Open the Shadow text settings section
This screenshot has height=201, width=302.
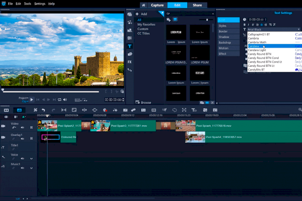coord(229,37)
